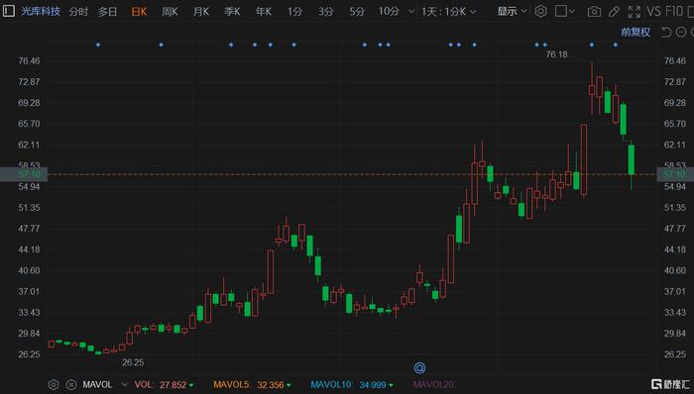Switch to 1分 minute chart
Image resolution: width=694 pixels, height=394 pixels.
click(294, 12)
